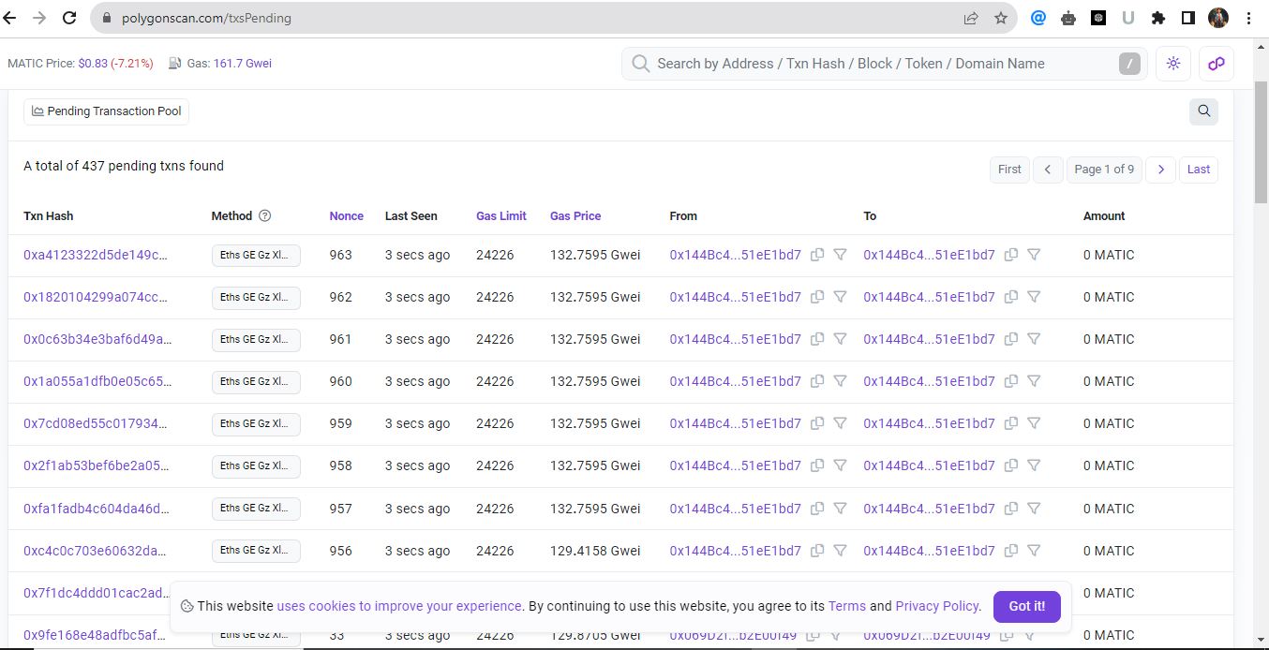Click the search magnifier icon beside Pending Transaction Pool
1269x650 pixels.
[x=1204, y=111]
